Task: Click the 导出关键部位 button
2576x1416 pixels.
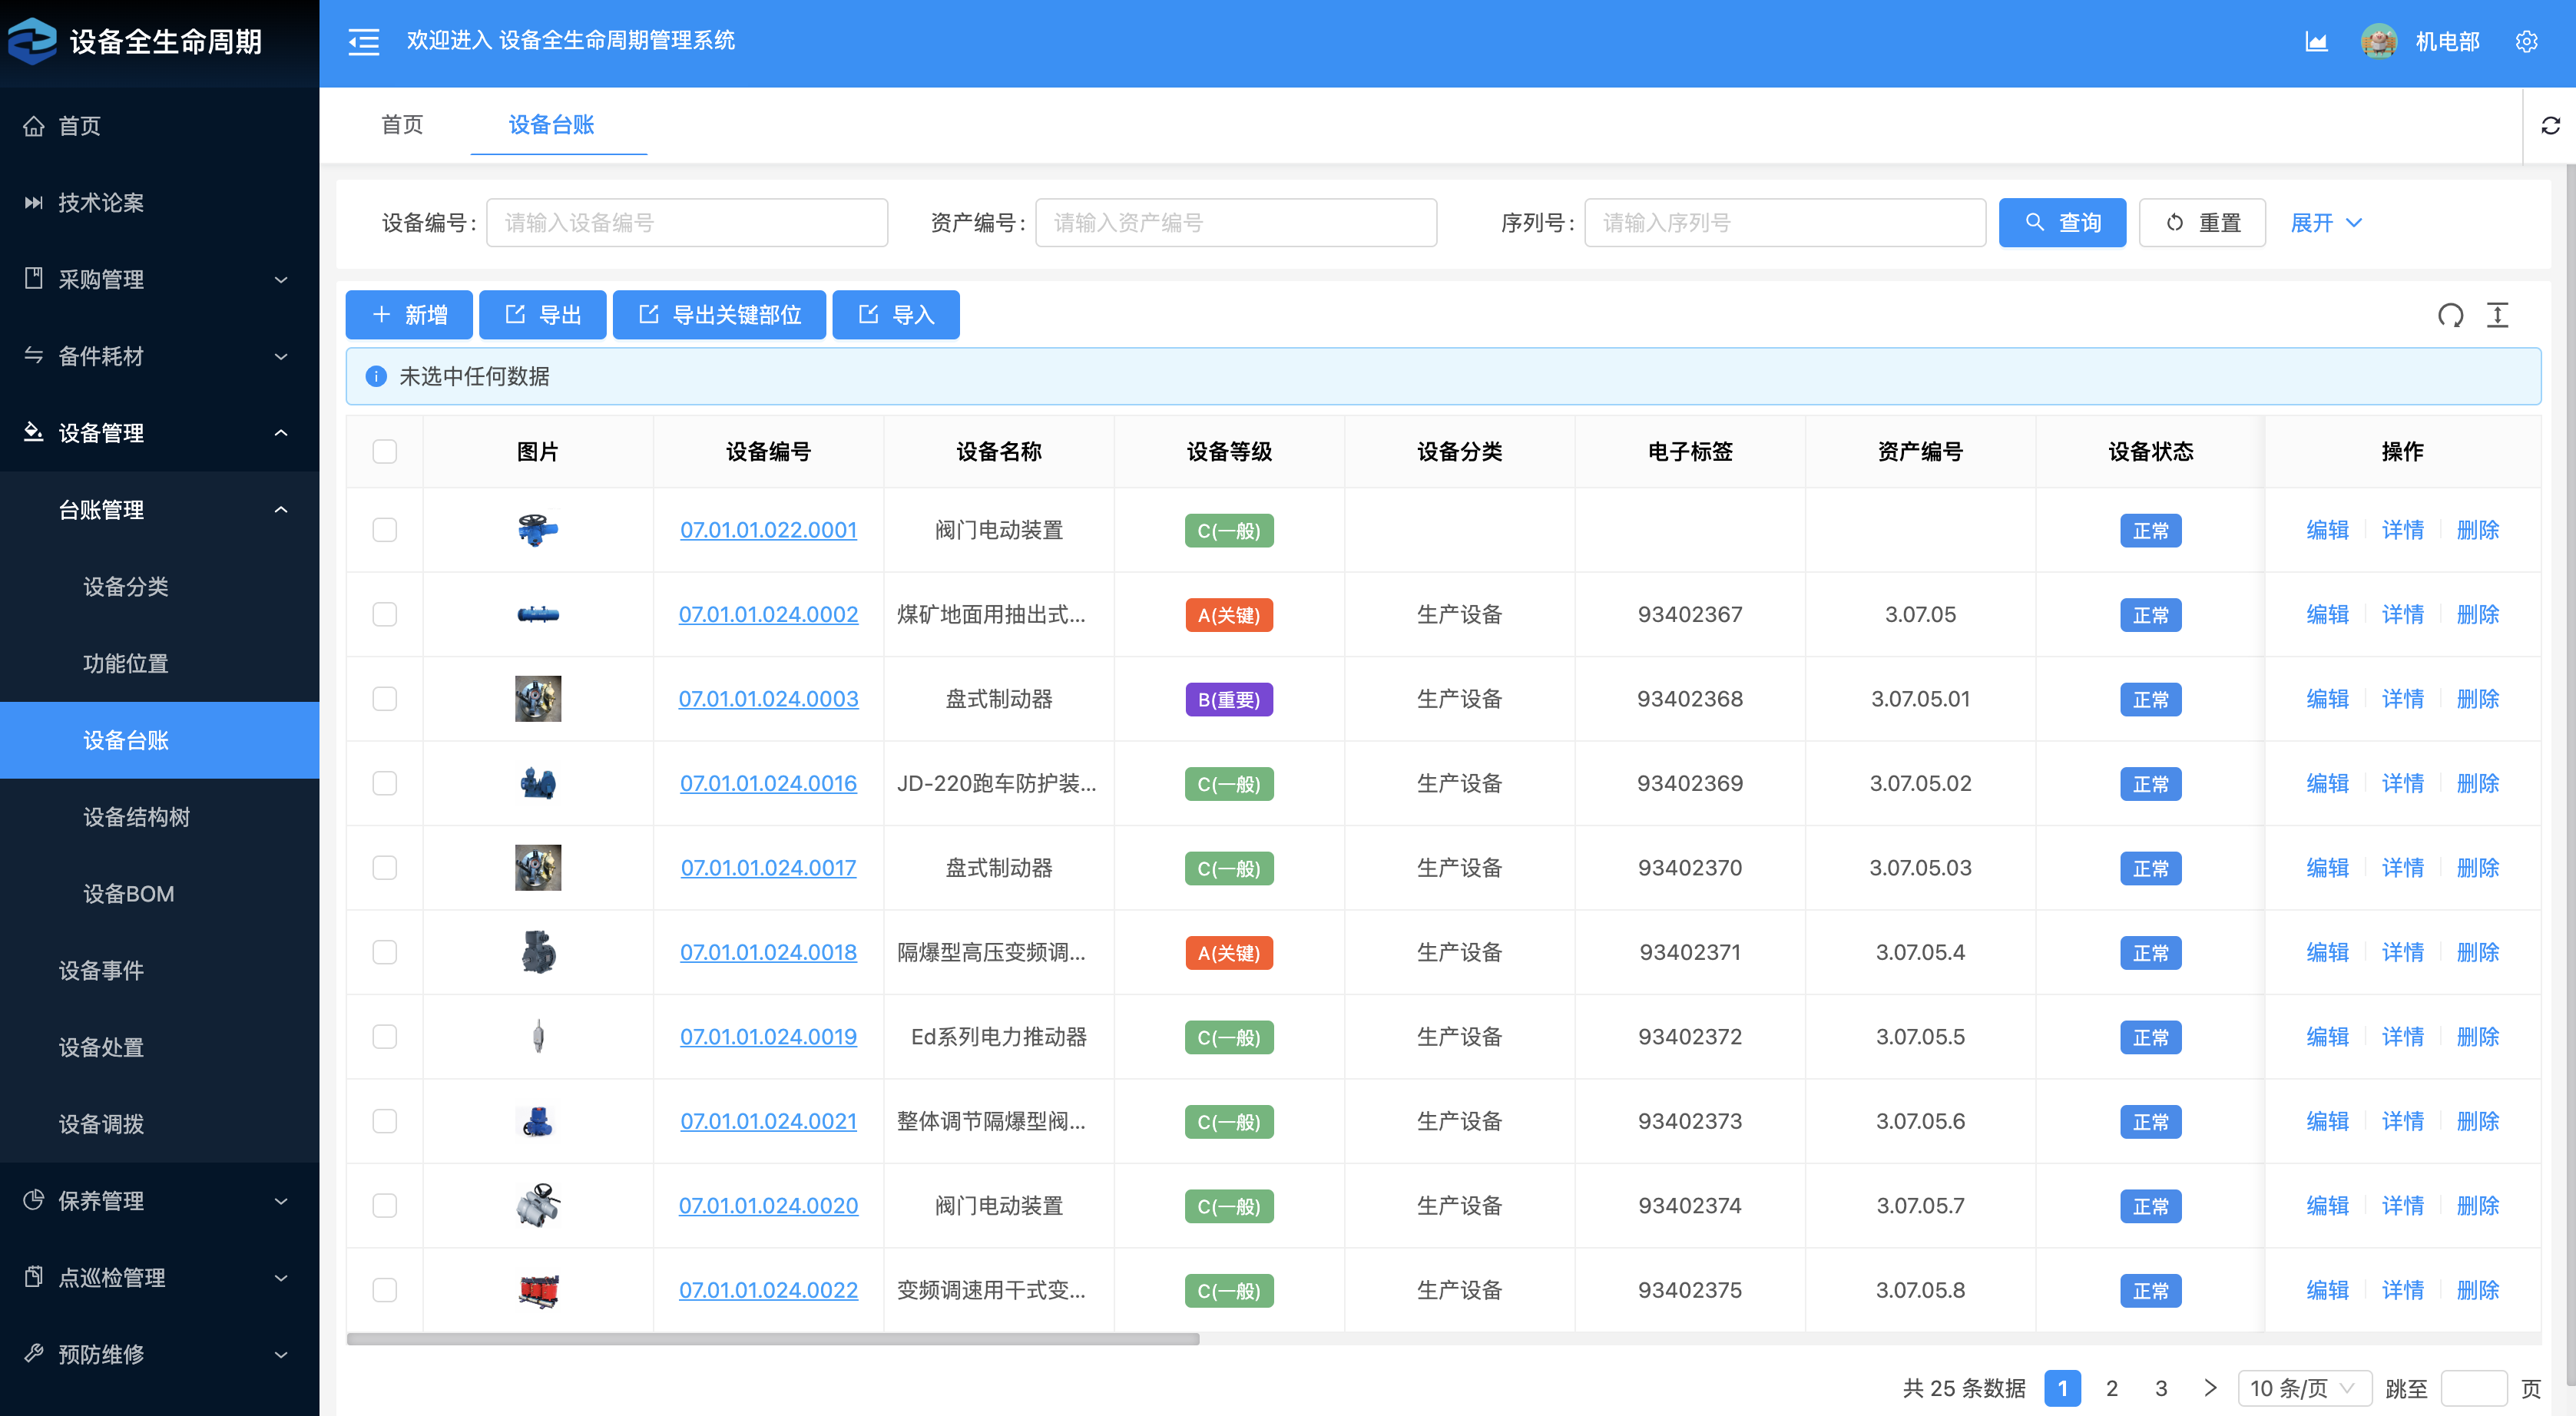Action: click(719, 315)
